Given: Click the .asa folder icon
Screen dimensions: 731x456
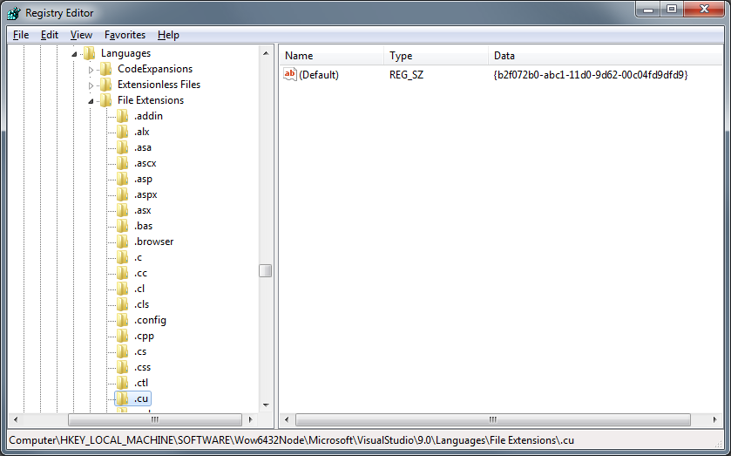Looking at the screenshot, I should click(123, 147).
